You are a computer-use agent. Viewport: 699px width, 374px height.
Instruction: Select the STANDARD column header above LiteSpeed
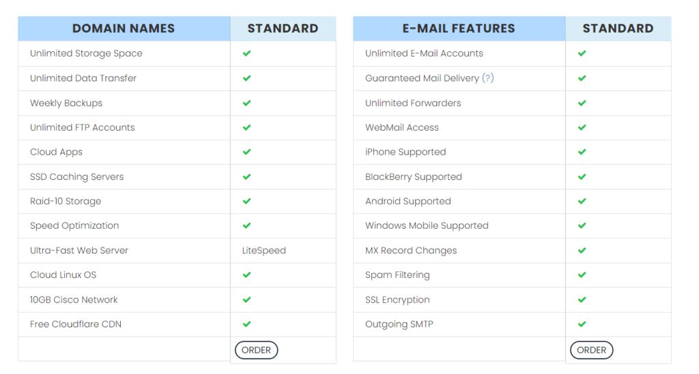pyautogui.click(x=283, y=29)
